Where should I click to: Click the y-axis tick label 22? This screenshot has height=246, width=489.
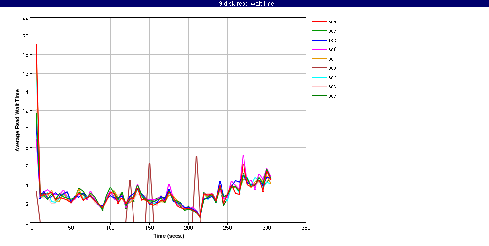(25, 18)
